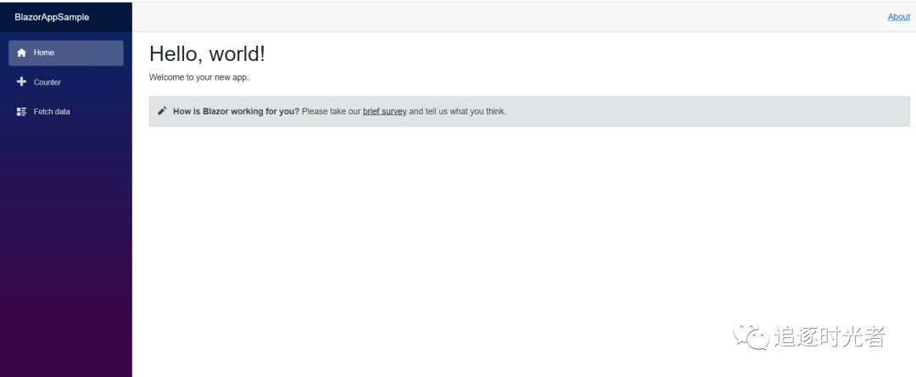Click the bold "How is Blazor working for you?" text
Image resolution: width=916 pixels, height=377 pixels.
[236, 111]
